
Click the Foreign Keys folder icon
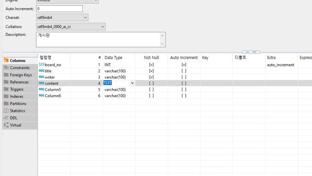[x=6, y=75]
